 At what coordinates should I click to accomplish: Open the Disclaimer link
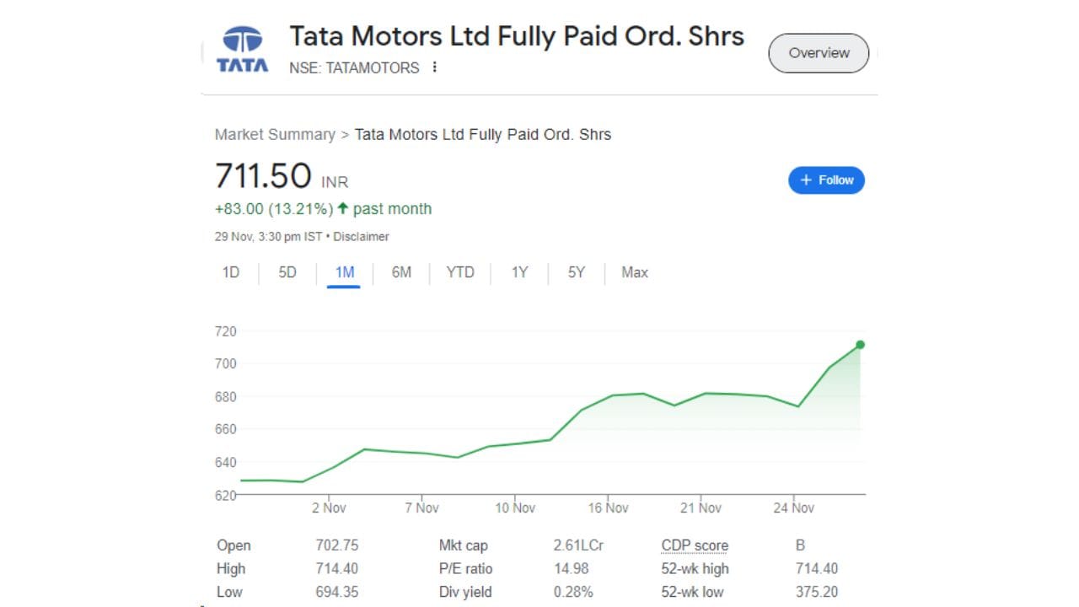(x=361, y=237)
